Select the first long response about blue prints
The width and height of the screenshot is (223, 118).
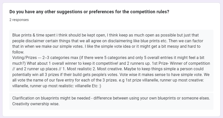tap(111, 61)
